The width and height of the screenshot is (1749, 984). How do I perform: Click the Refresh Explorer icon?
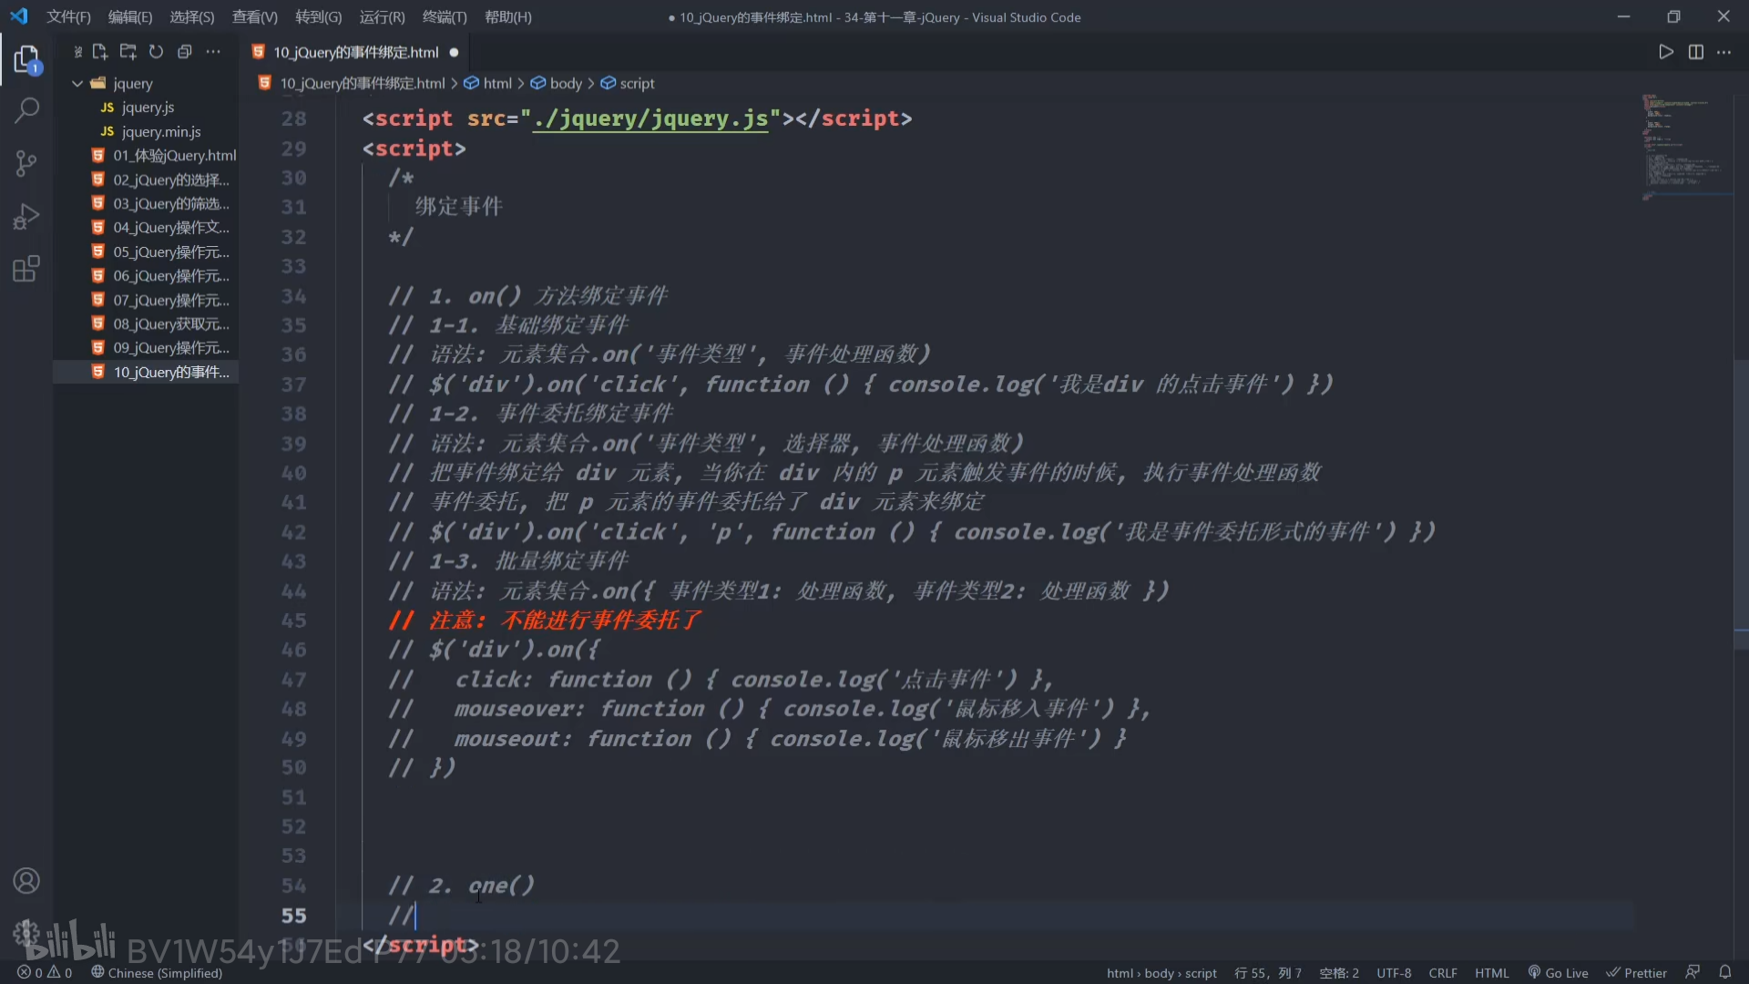156,52
